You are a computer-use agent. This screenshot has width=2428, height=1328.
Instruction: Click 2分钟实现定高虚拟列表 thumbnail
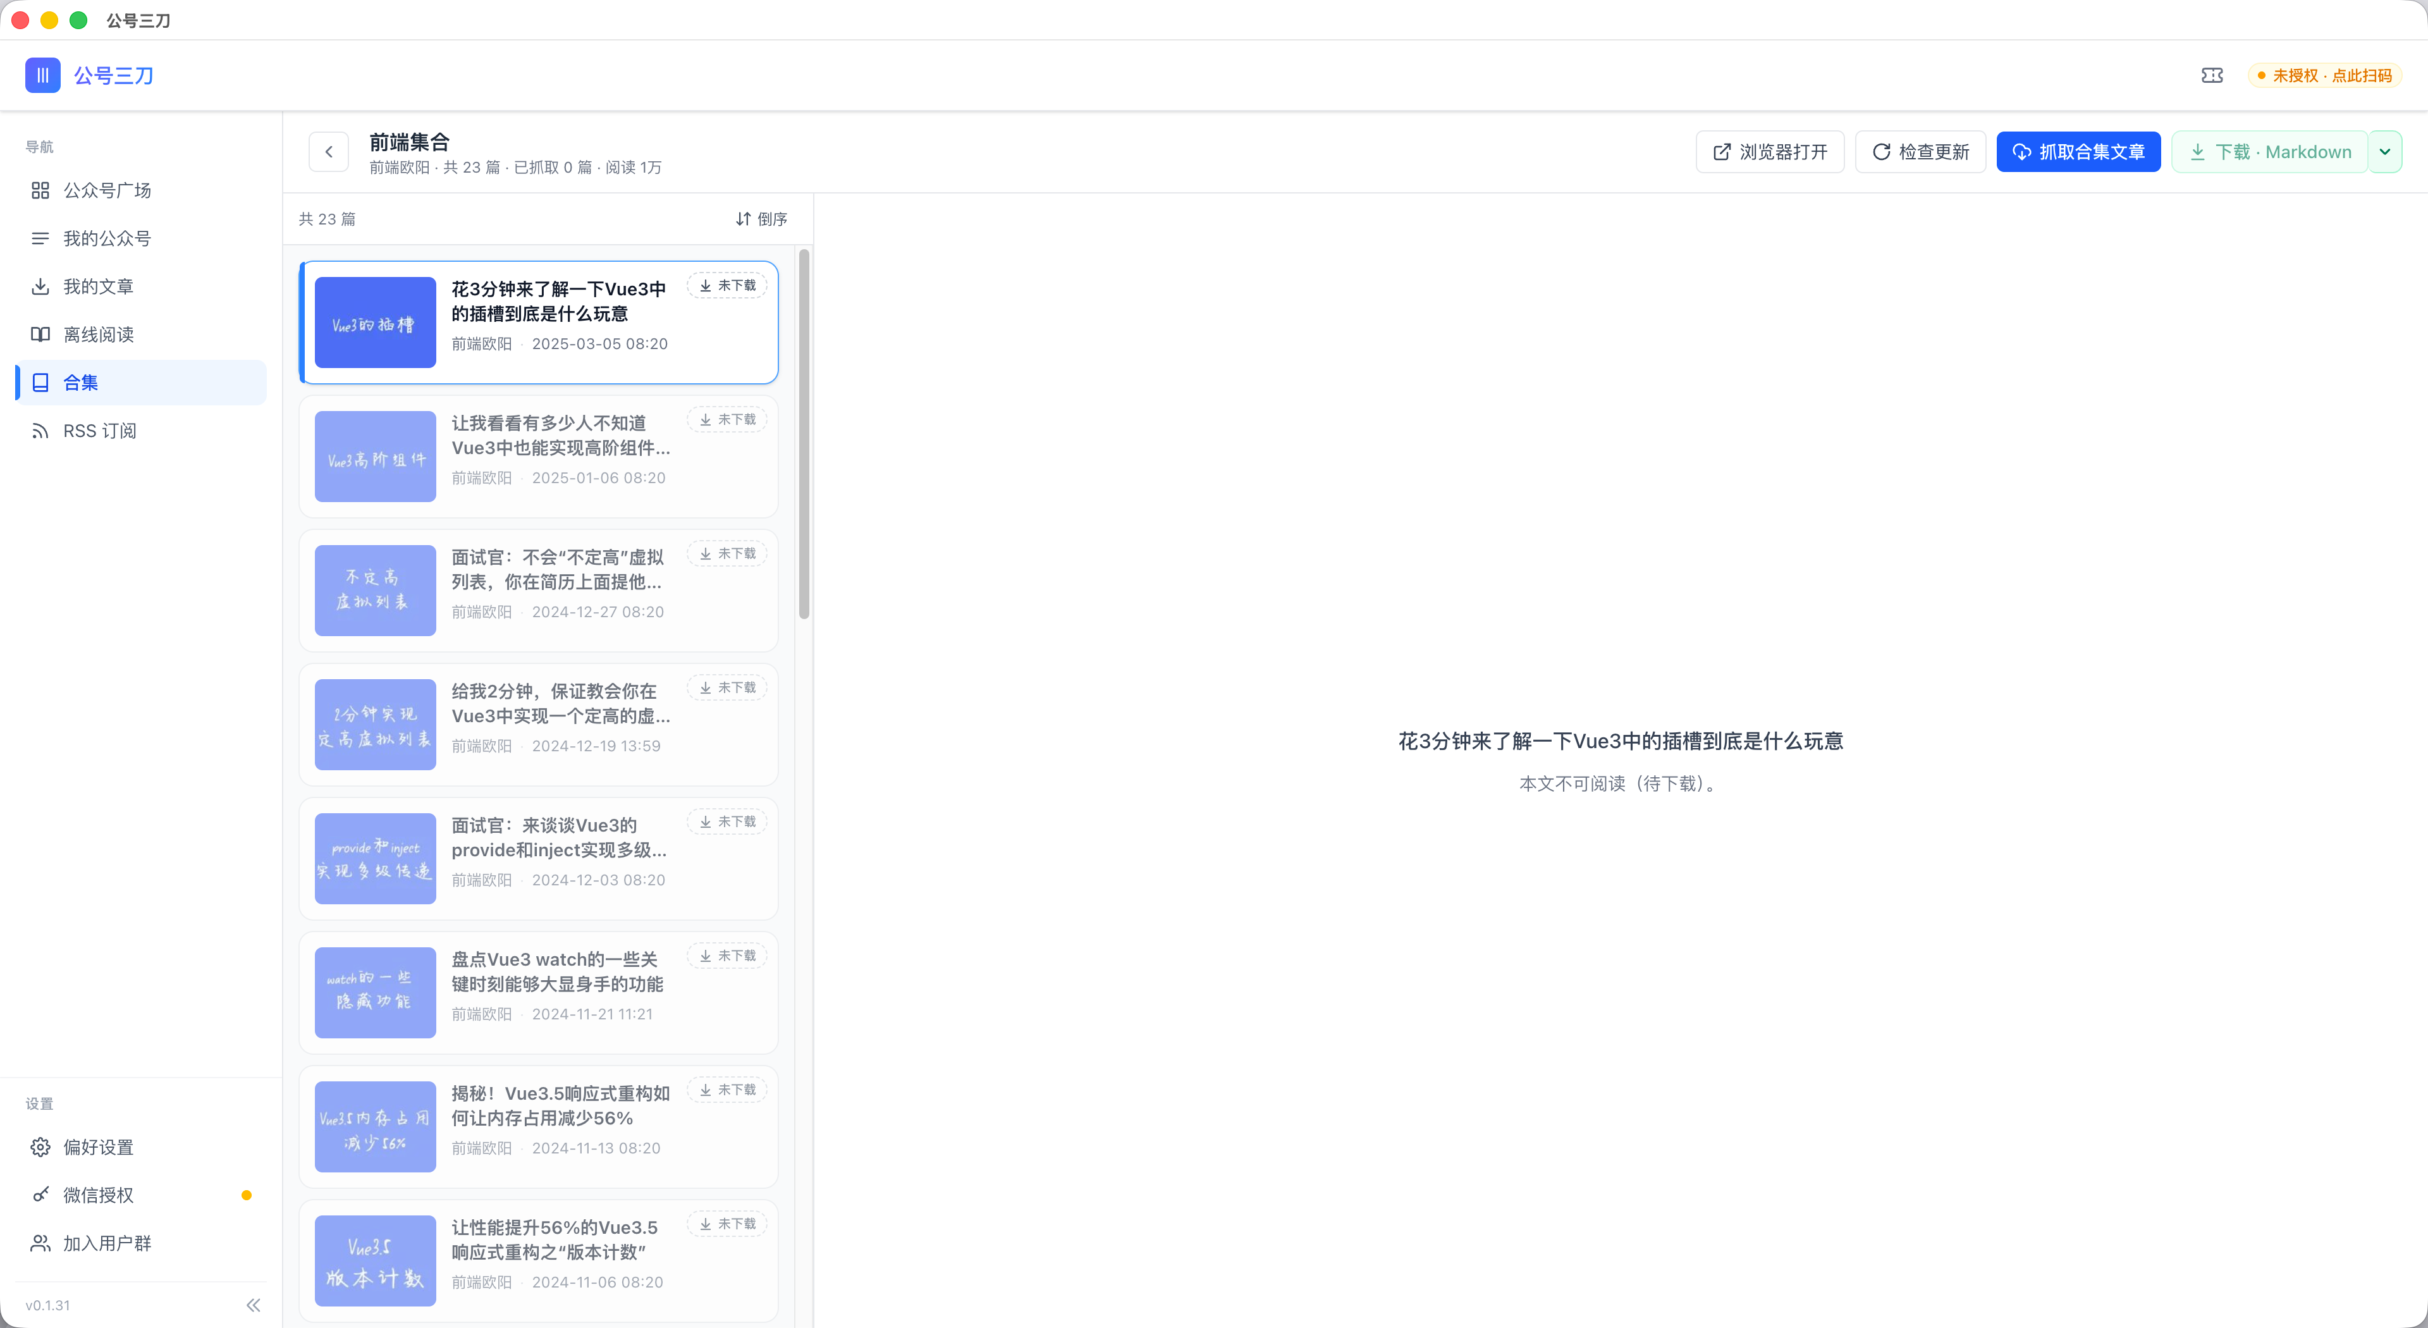375,724
